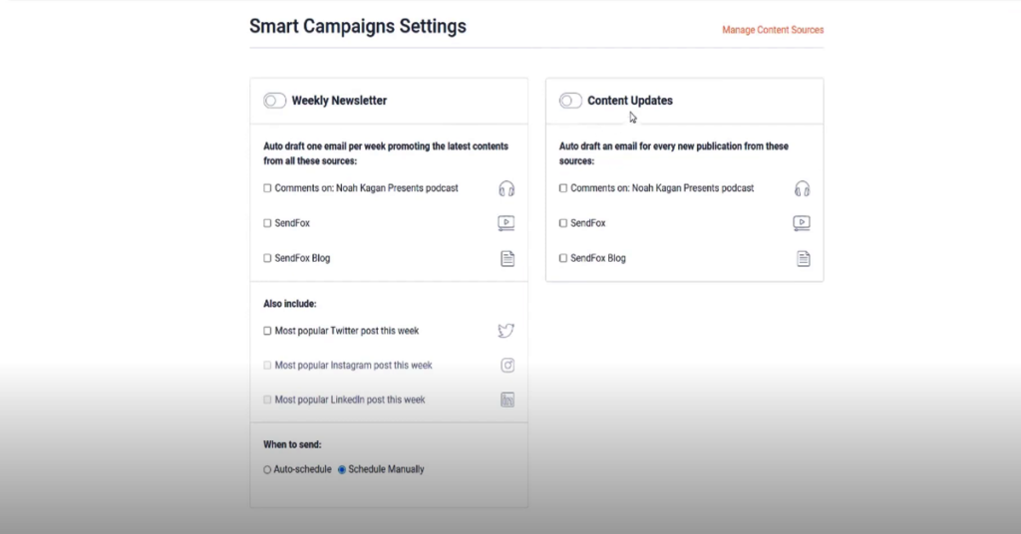Click the Twitter bird icon
Screen dimensions: 1021x534
pyautogui.click(x=506, y=331)
